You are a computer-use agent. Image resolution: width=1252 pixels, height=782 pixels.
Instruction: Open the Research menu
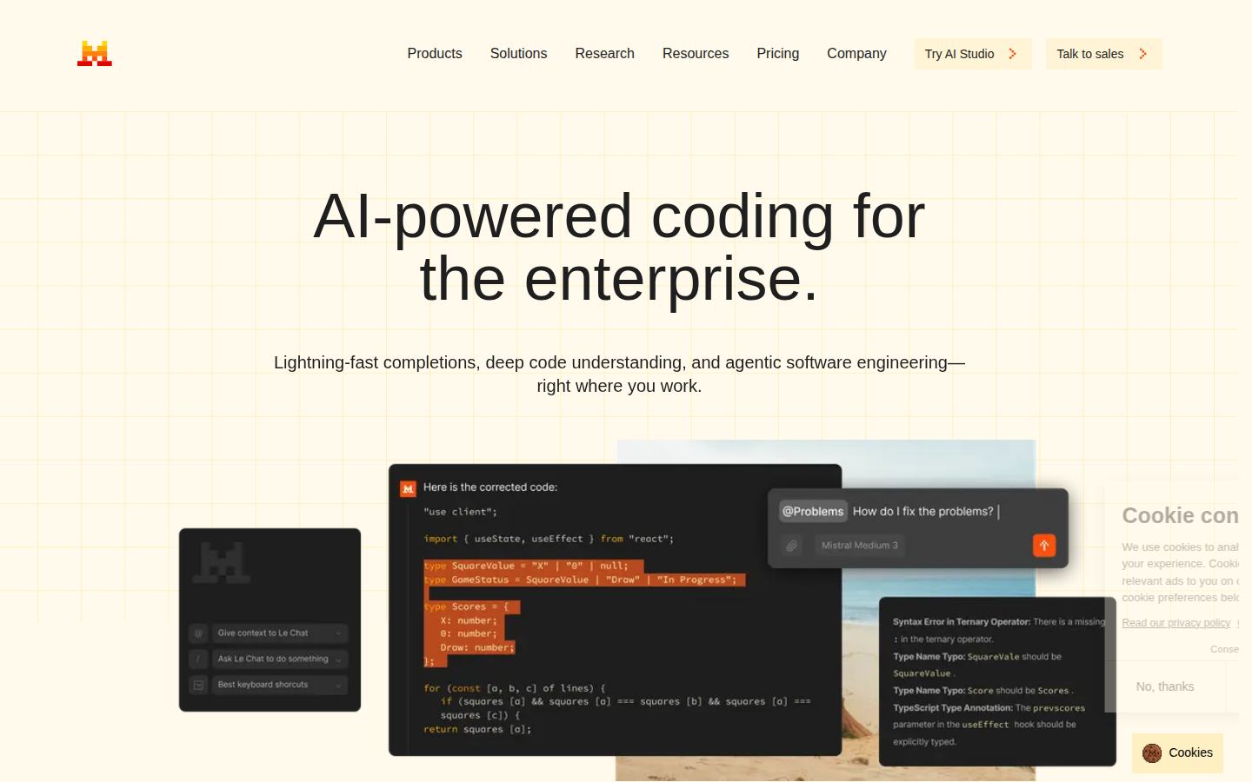click(604, 54)
